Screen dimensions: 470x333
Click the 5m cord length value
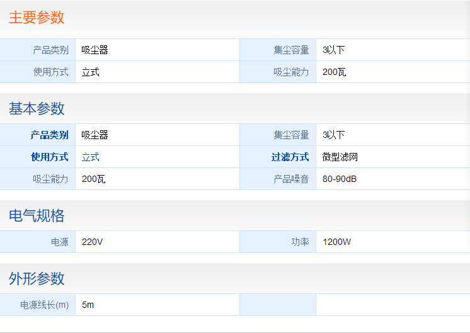(x=88, y=305)
